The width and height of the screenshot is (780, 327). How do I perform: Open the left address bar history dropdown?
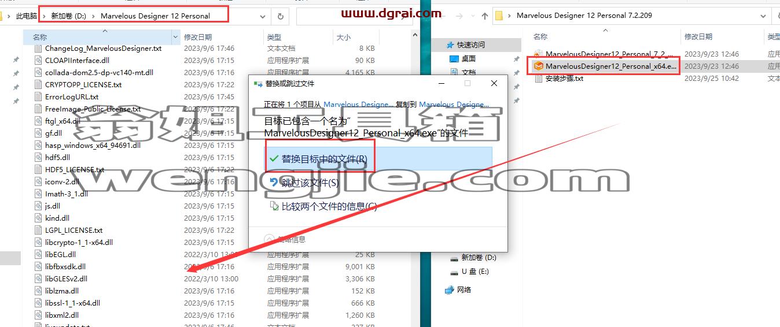263,16
